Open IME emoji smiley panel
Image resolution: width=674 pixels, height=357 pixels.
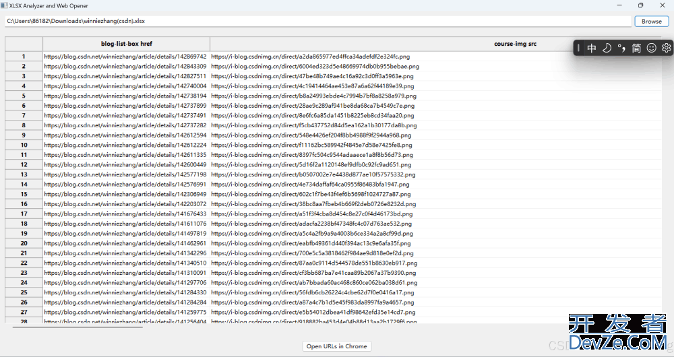pos(652,48)
